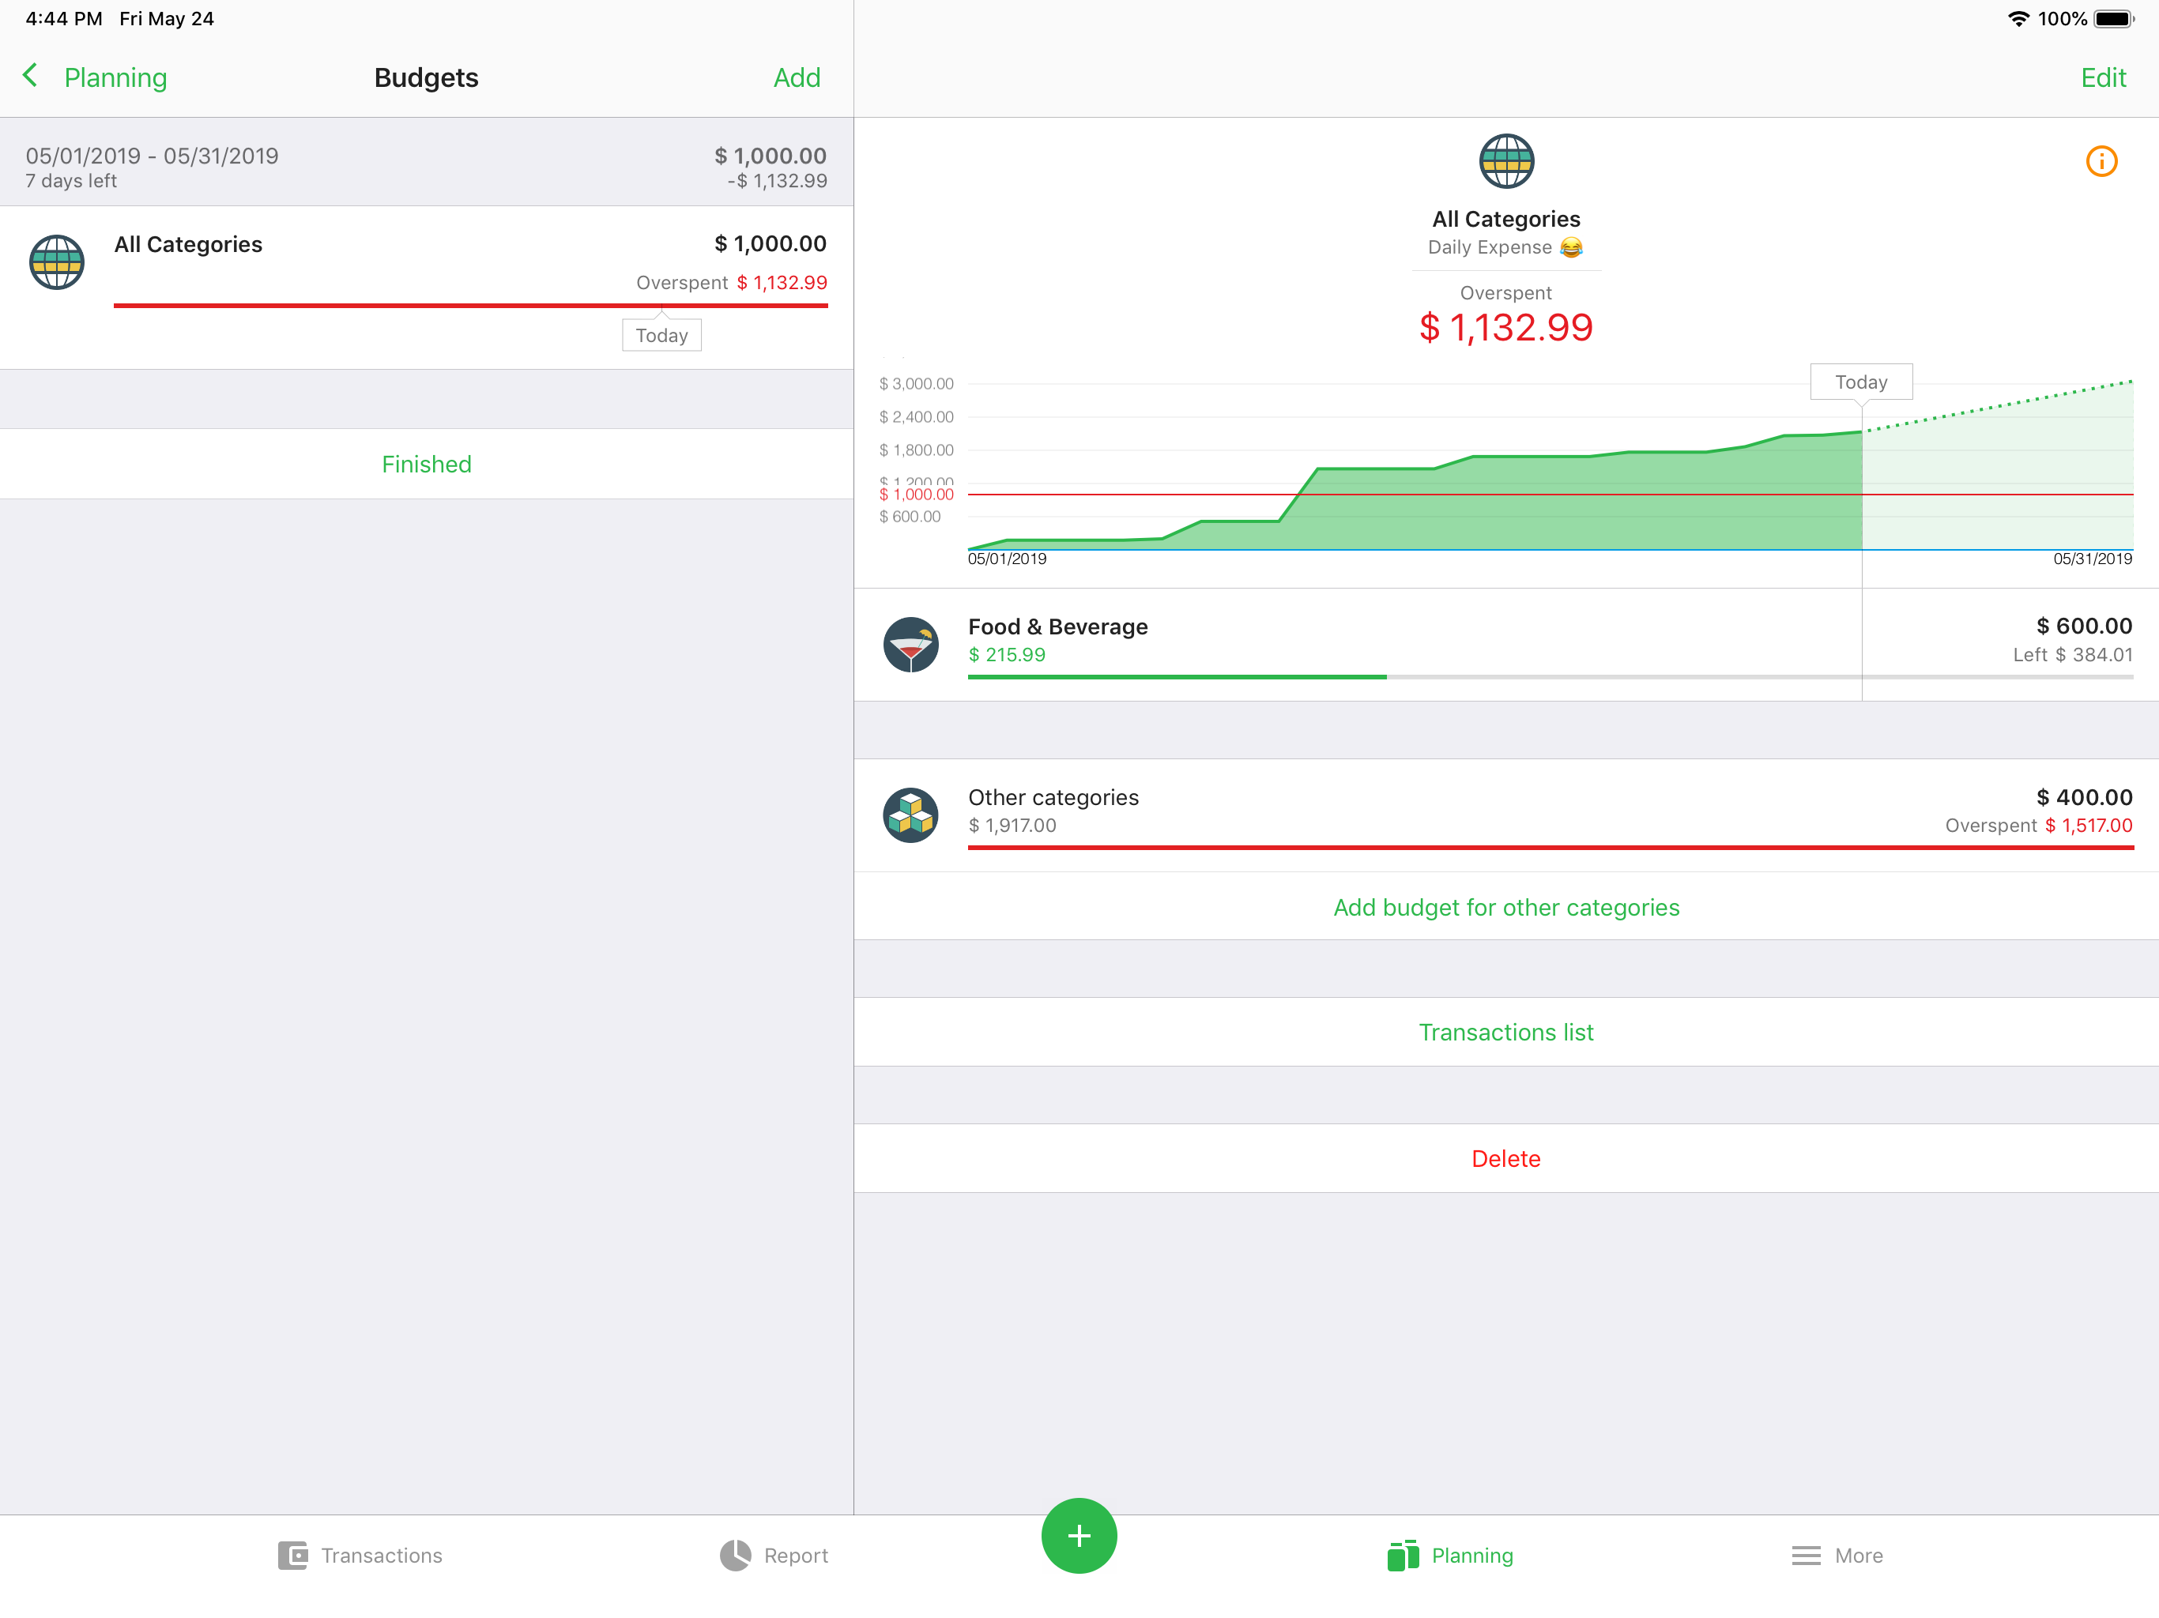Tap the $ 3,000.00 axis label
2159x1618 pixels.
point(917,383)
